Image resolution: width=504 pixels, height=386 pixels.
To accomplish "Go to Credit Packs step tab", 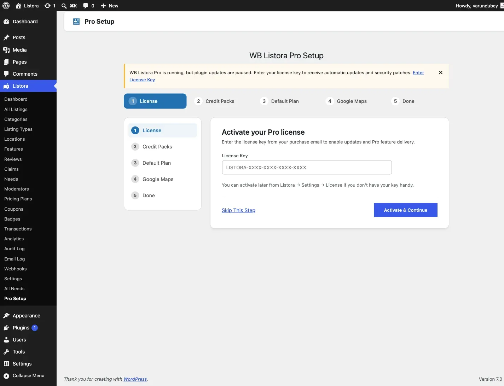I will click(215, 101).
